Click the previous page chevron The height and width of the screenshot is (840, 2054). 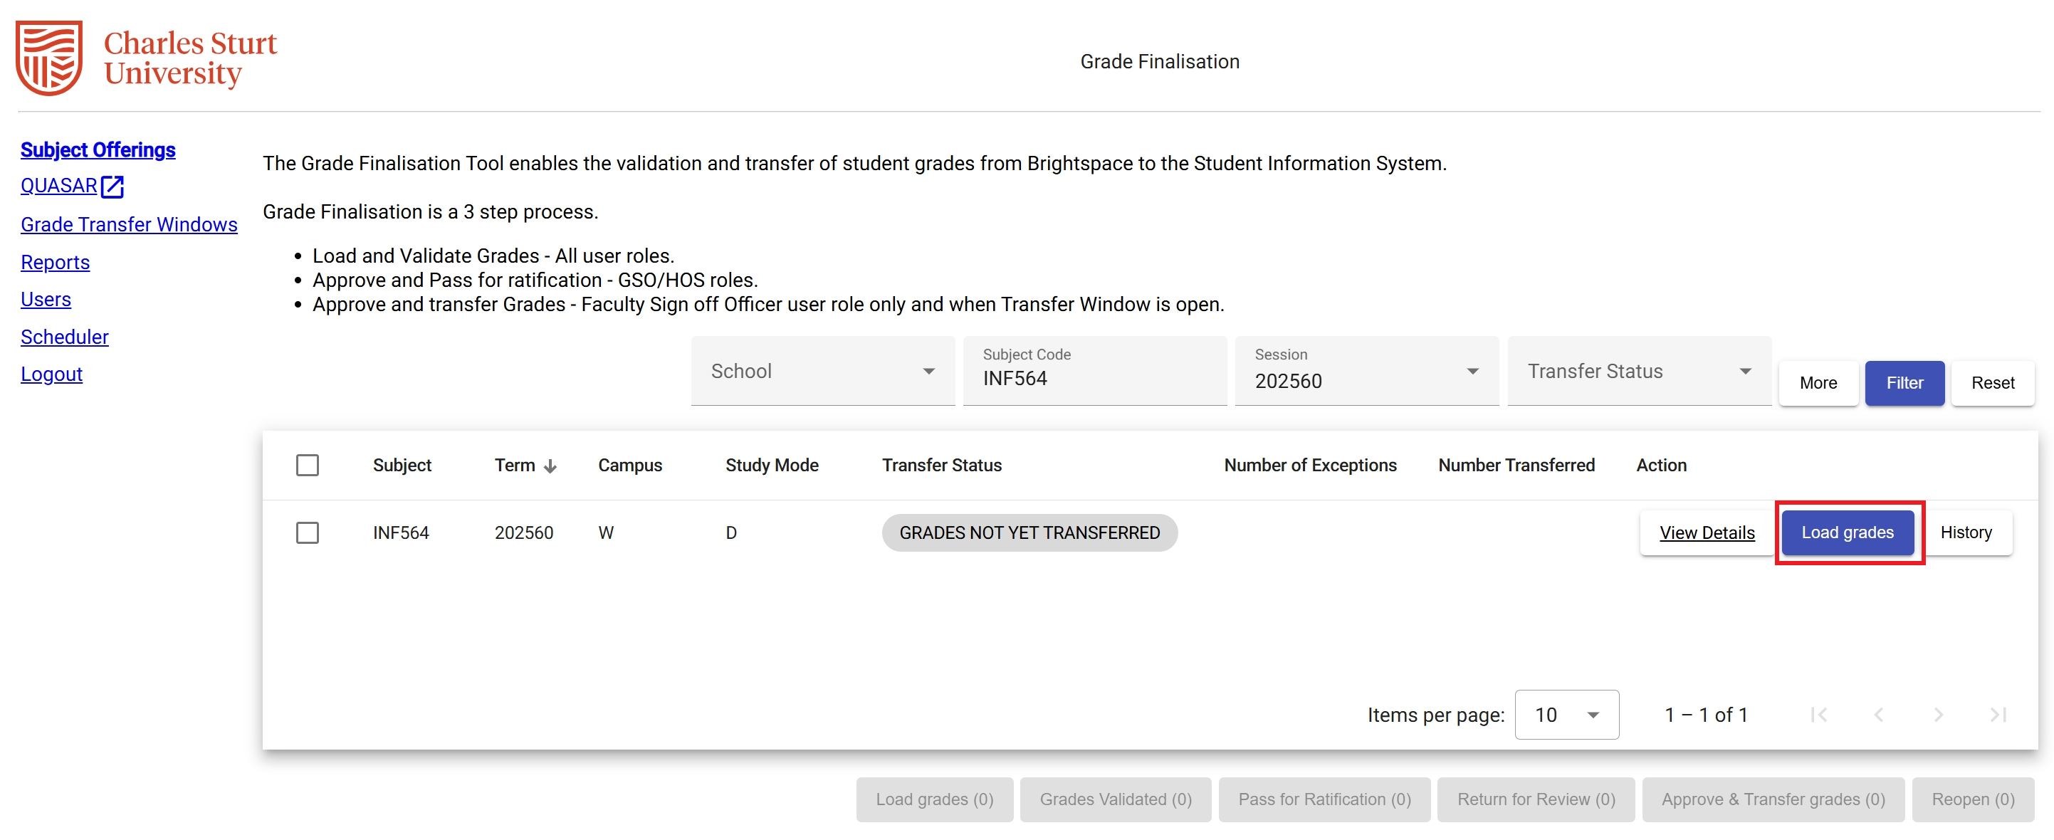pos(1879,715)
